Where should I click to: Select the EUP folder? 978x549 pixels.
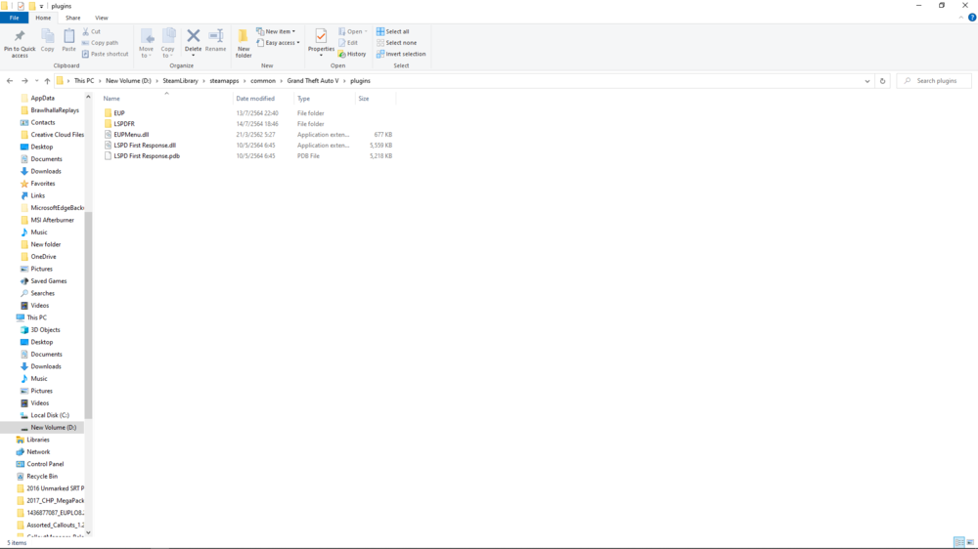(119, 113)
